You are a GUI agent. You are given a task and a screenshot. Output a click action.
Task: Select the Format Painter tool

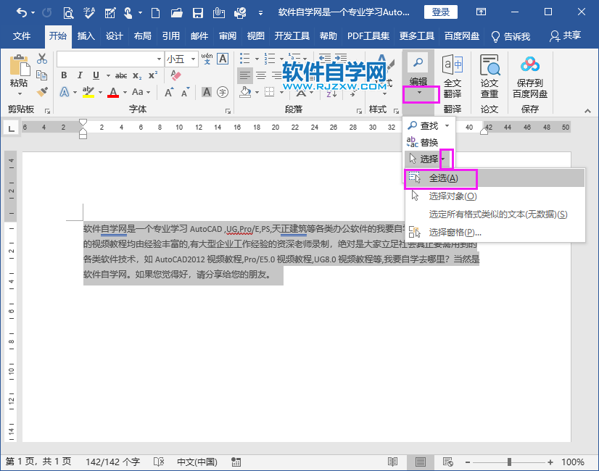click(x=41, y=91)
